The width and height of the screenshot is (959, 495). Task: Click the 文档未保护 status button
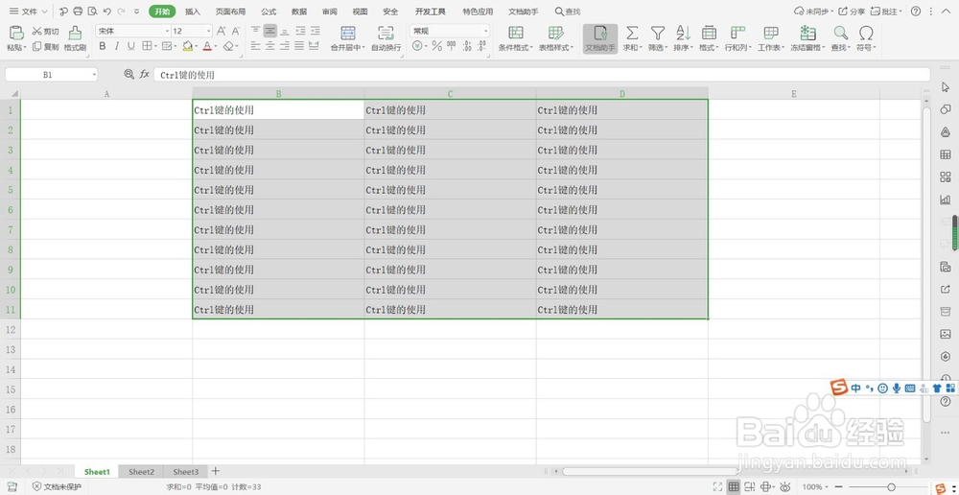tap(57, 487)
